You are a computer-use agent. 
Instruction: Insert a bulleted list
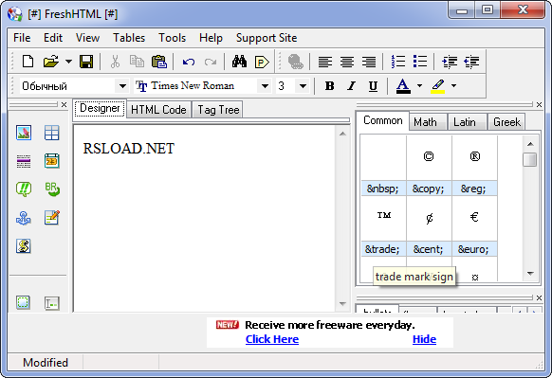420,62
